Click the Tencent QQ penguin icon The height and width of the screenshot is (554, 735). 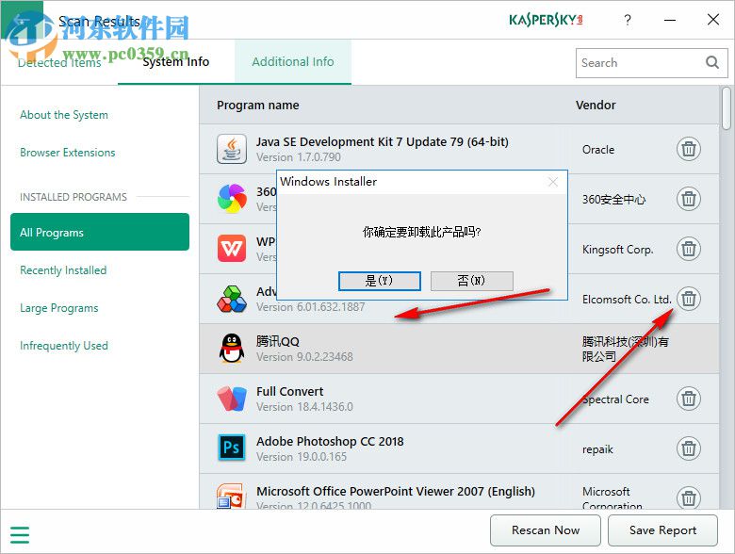pyautogui.click(x=232, y=349)
